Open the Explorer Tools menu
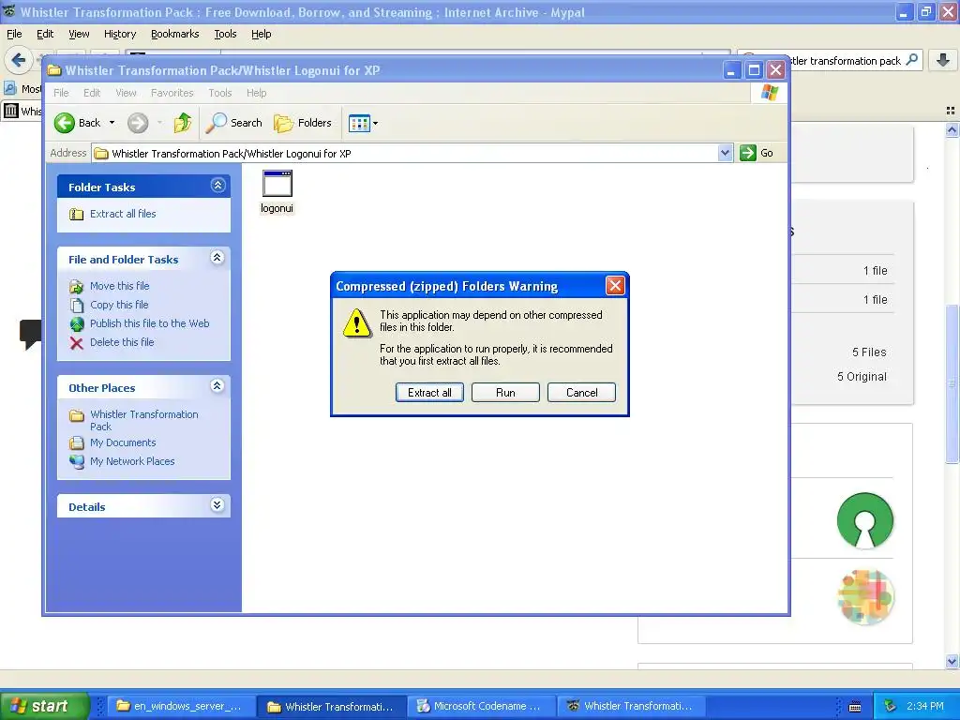The image size is (960, 720). tap(219, 93)
